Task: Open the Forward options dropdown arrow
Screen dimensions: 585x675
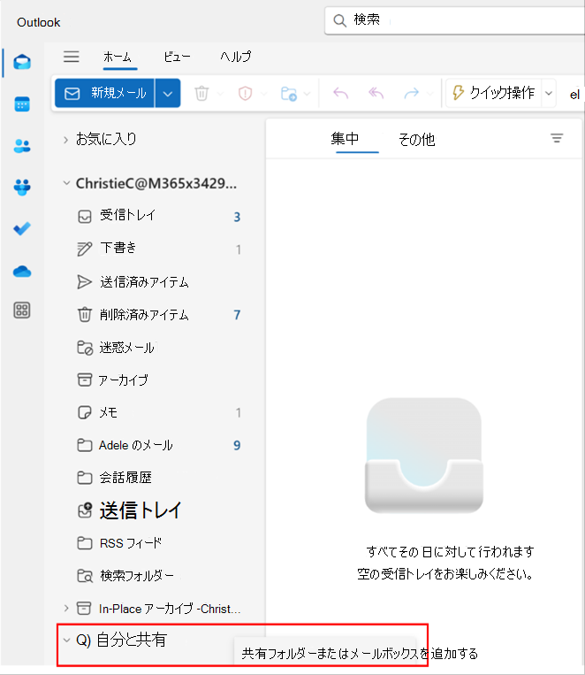Action: pos(429,94)
